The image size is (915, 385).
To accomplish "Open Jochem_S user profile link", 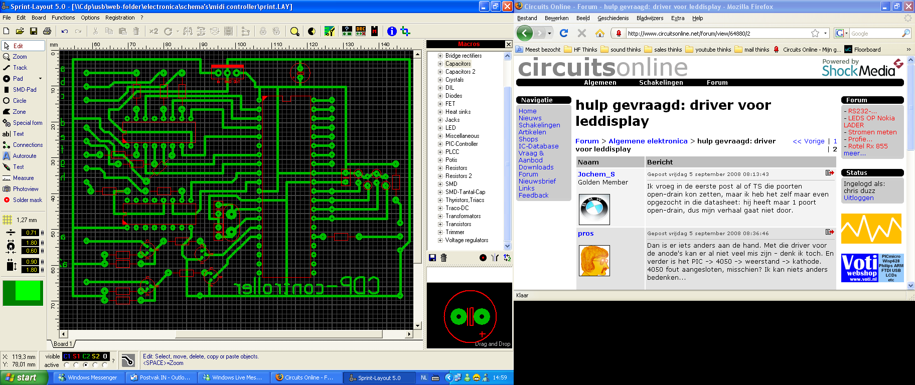I will tap(596, 174).
